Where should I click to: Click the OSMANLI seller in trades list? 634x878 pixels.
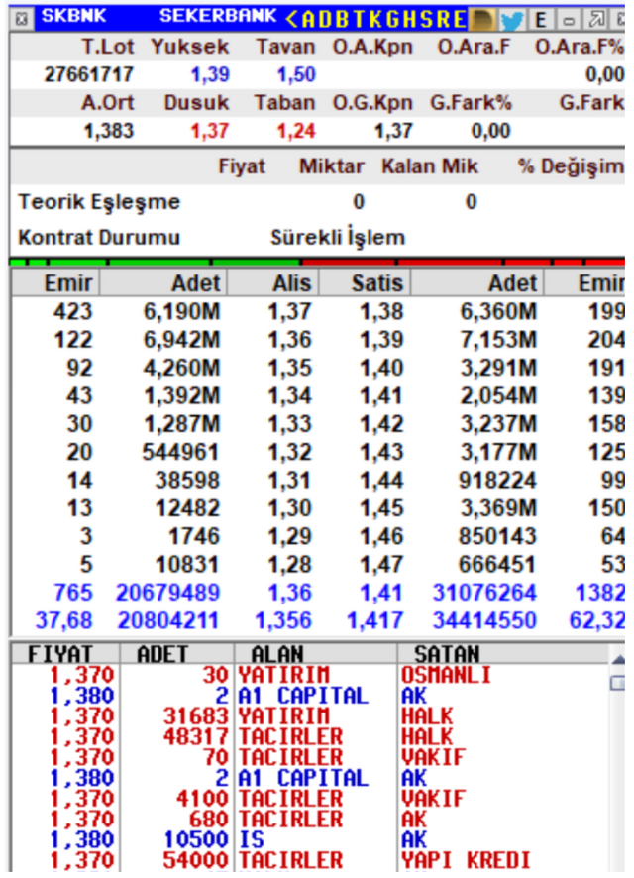click(446, 675)
